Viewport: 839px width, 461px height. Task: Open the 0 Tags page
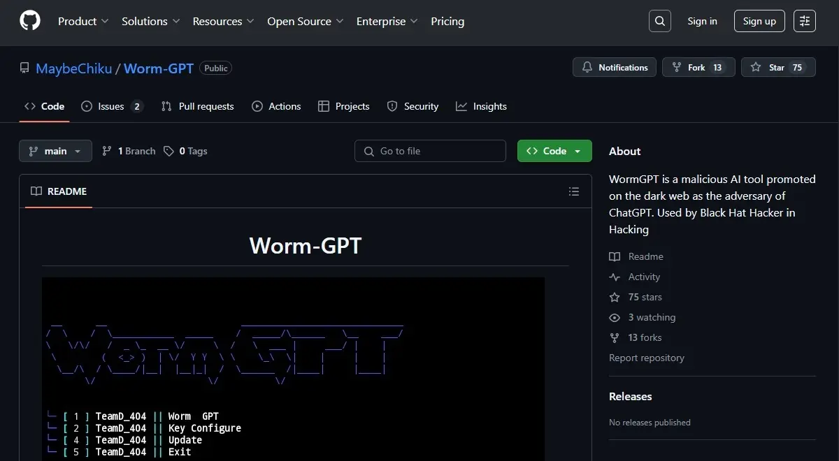[185, 151]
